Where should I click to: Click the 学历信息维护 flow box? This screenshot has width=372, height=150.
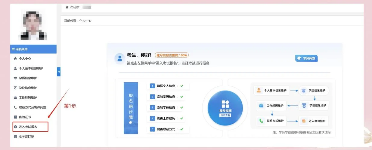(x=314, y=90)
